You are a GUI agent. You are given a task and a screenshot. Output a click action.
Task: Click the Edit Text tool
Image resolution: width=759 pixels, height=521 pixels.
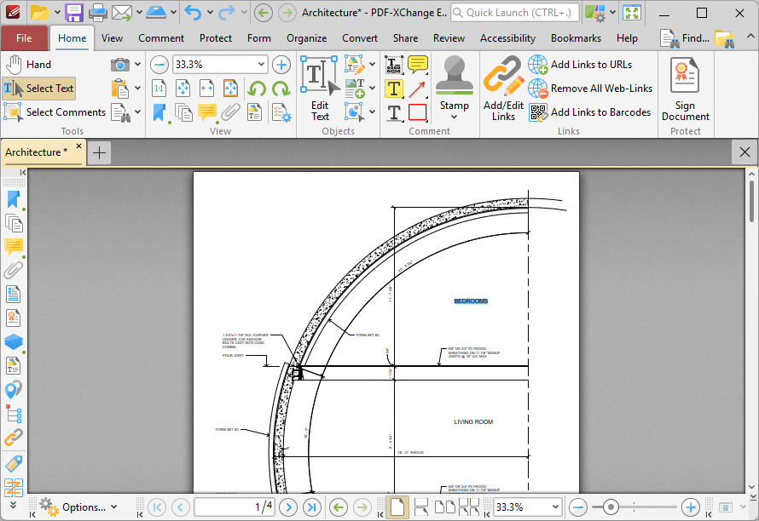[x=320, y=89]
